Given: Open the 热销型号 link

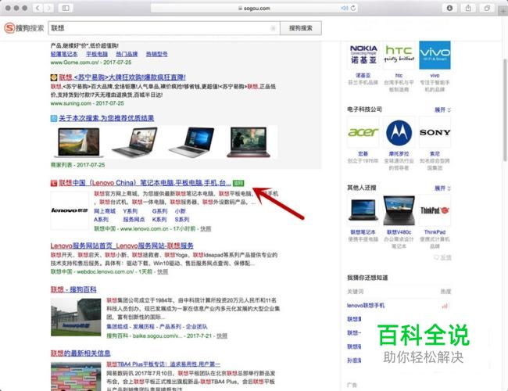Looking at the screenshot, I should [x=157, y=54].
